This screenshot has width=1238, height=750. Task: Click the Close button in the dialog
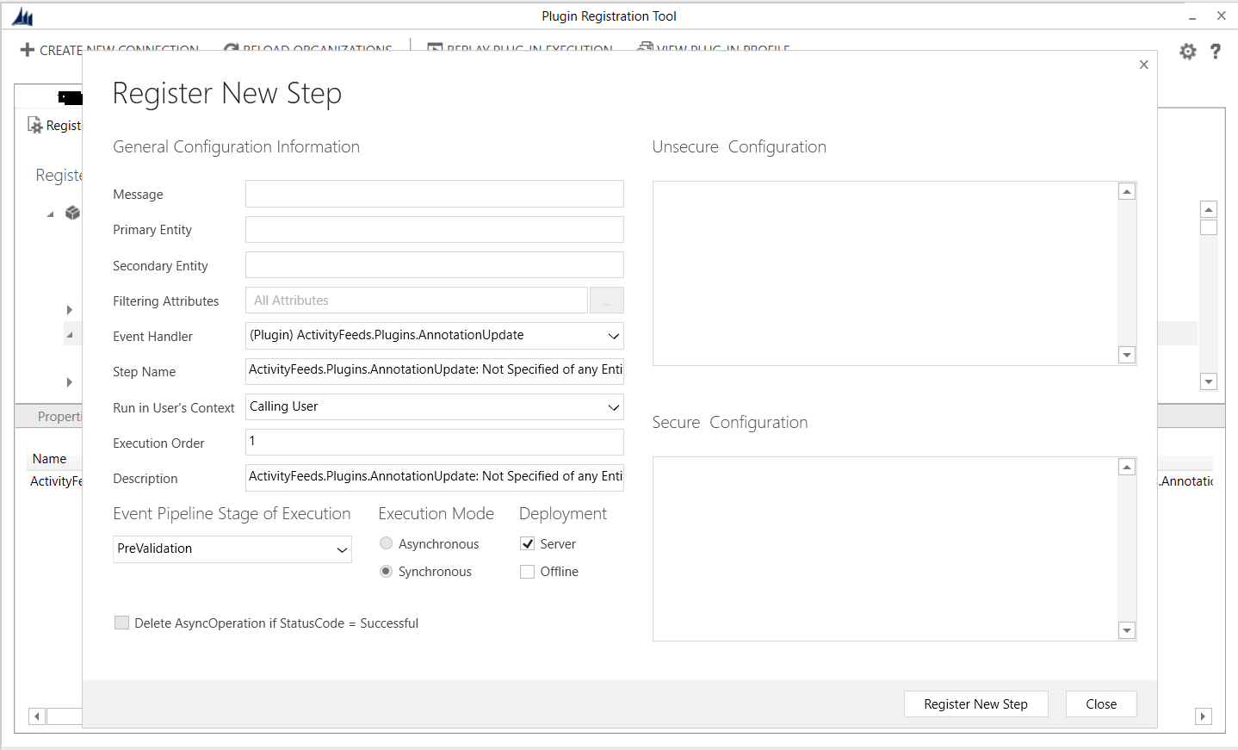click(x=1100, y=704)
